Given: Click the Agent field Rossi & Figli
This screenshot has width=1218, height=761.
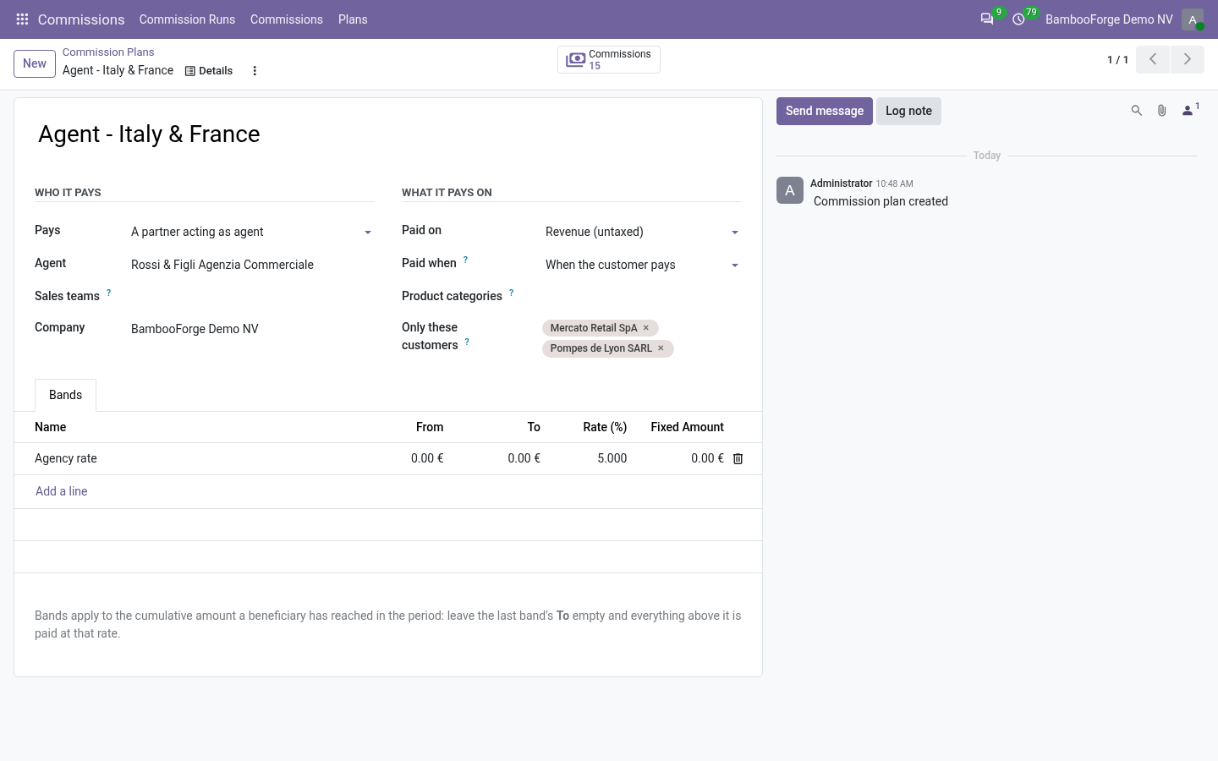Looking at the screenshot, I should tap(252, 265).
